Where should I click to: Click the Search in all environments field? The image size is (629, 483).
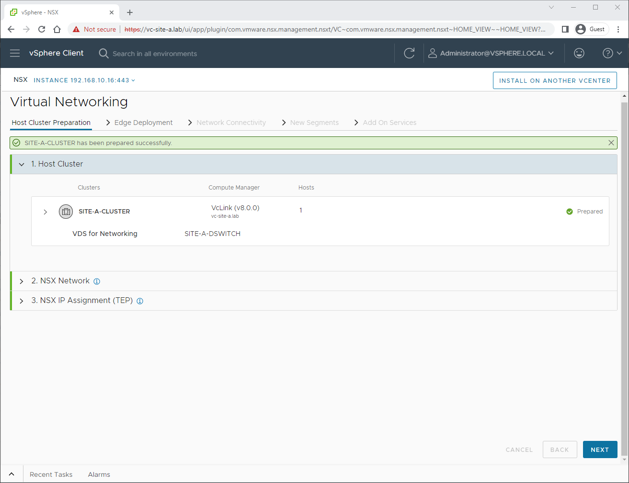click(x=155, y=54)
